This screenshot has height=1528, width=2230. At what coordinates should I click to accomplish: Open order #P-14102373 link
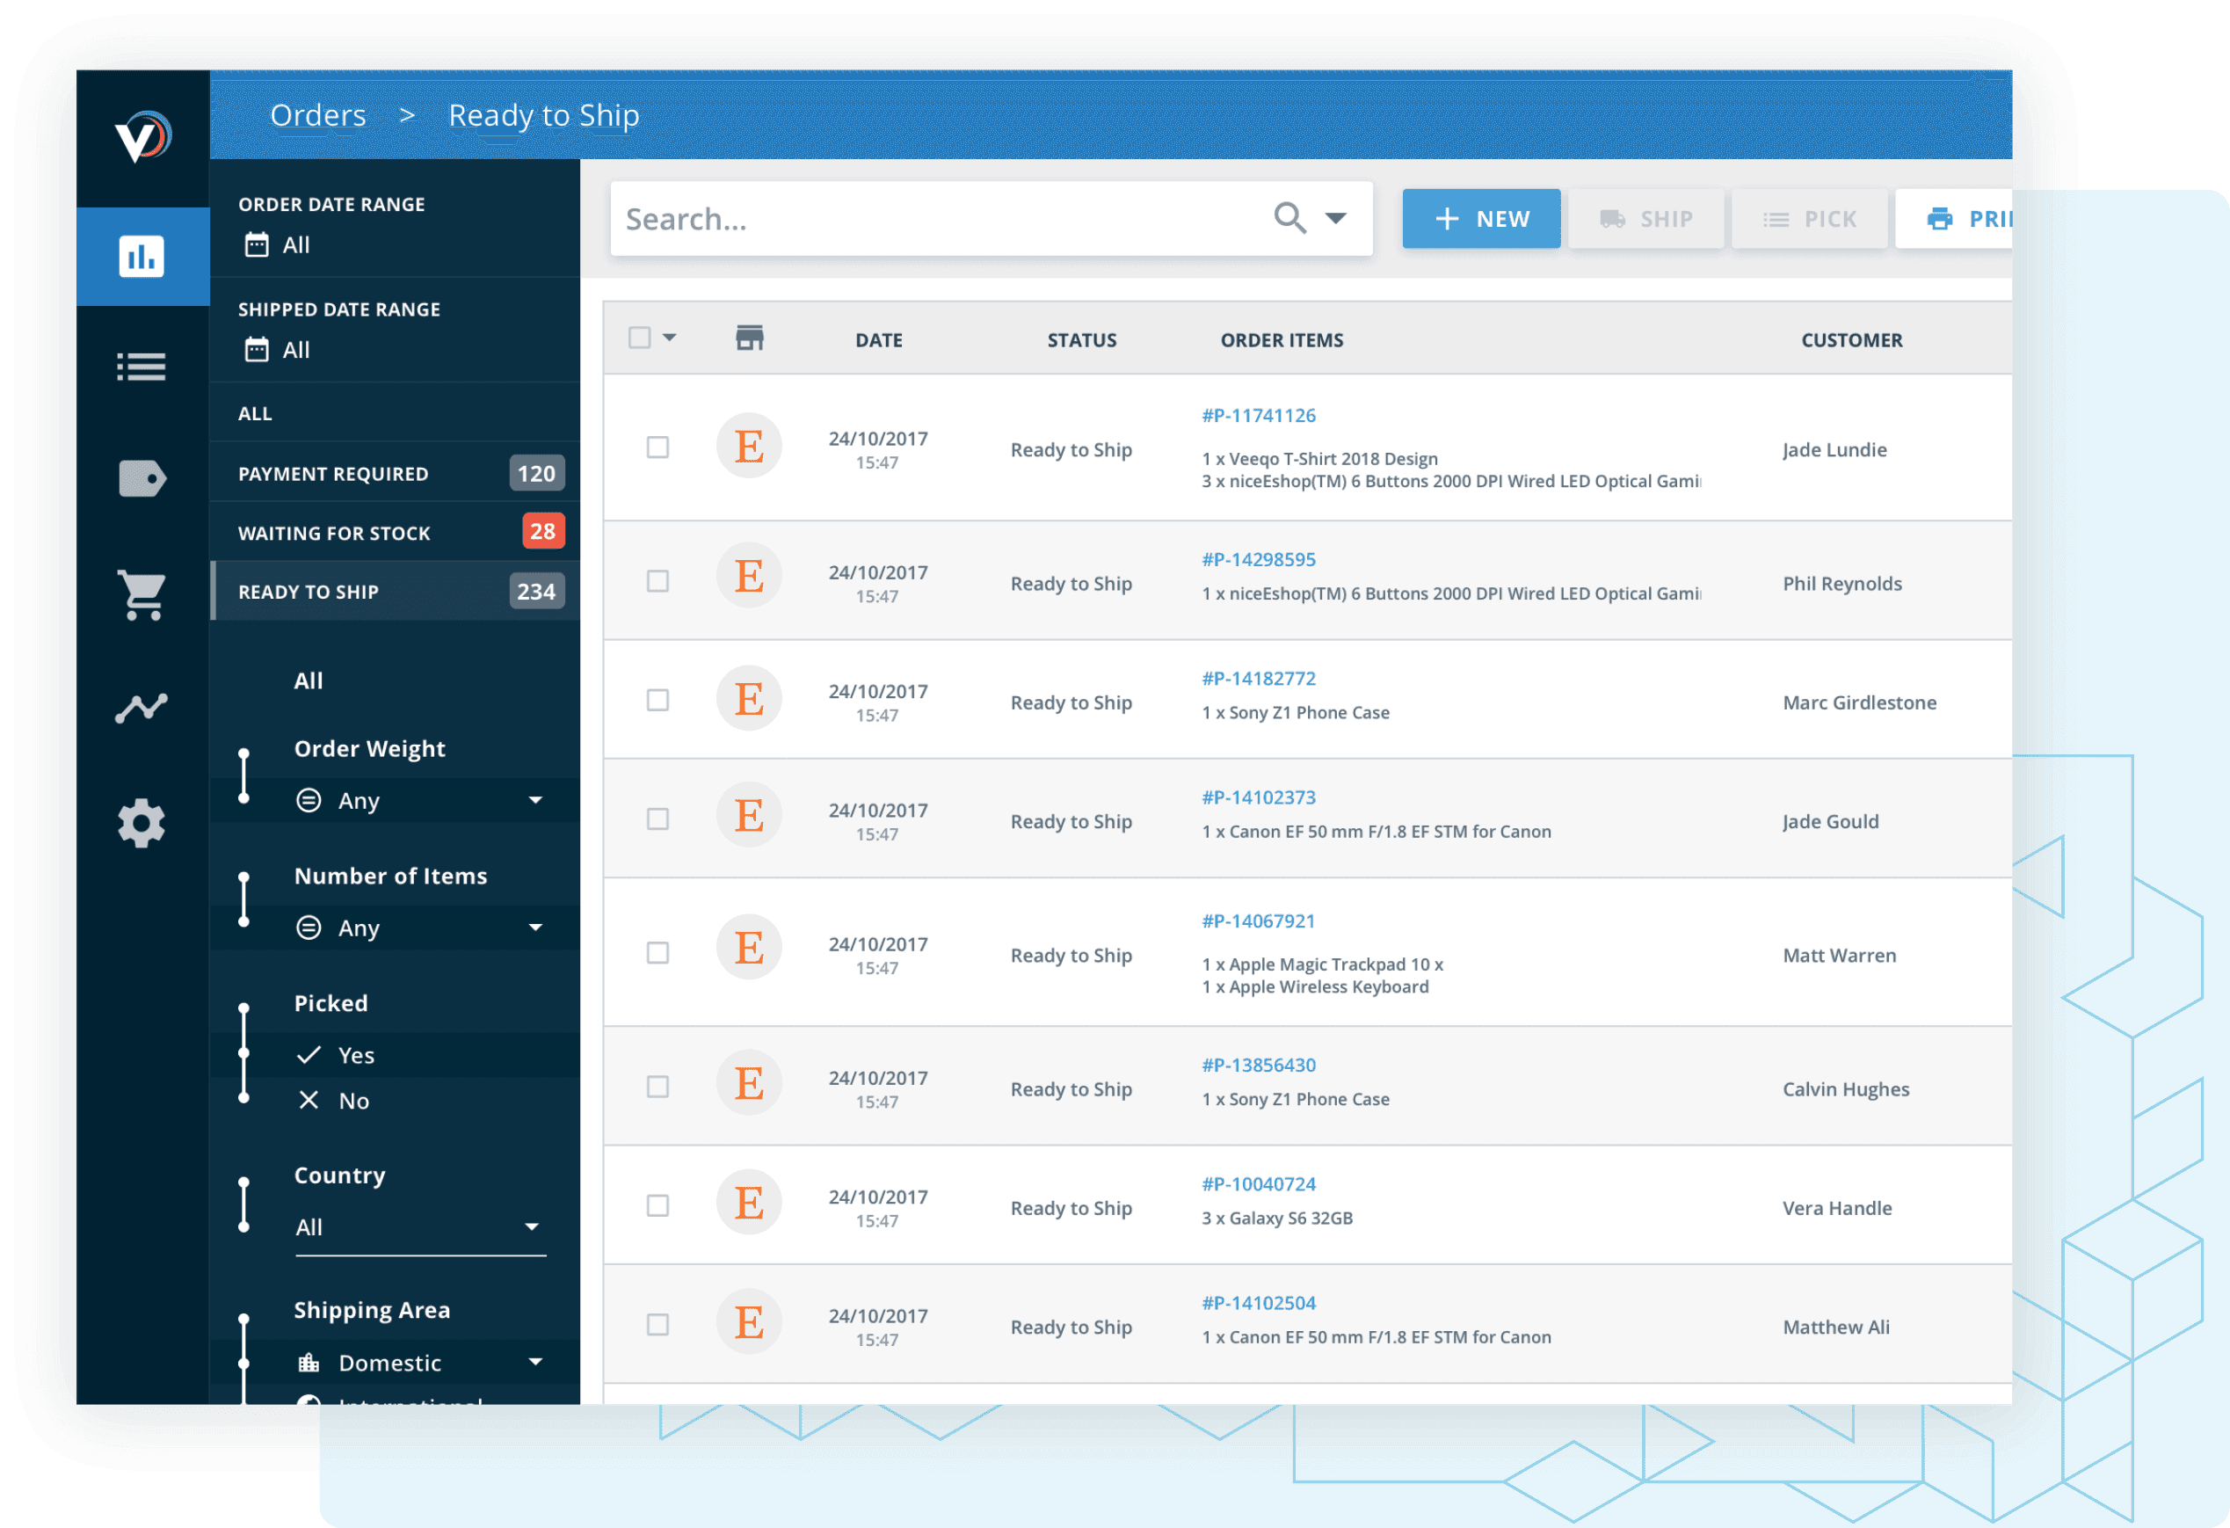click(x=1258, y=797)
